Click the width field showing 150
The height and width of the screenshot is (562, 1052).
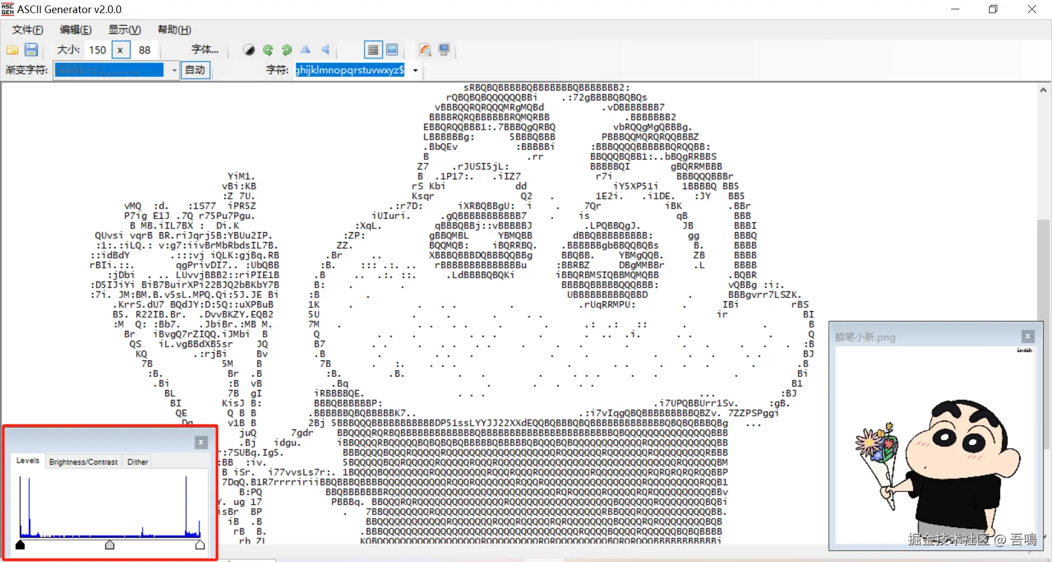(x=98, y=50)
